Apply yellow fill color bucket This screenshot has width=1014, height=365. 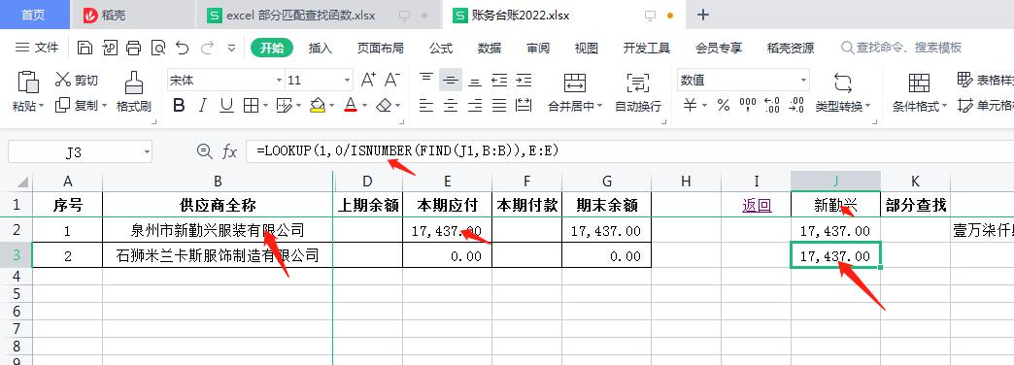tap(317, 105)
